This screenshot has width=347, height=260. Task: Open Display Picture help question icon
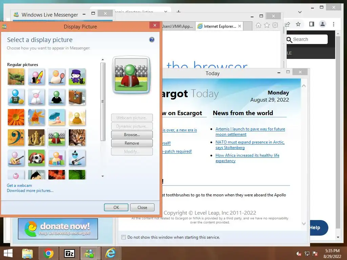(x=151, y=40)
